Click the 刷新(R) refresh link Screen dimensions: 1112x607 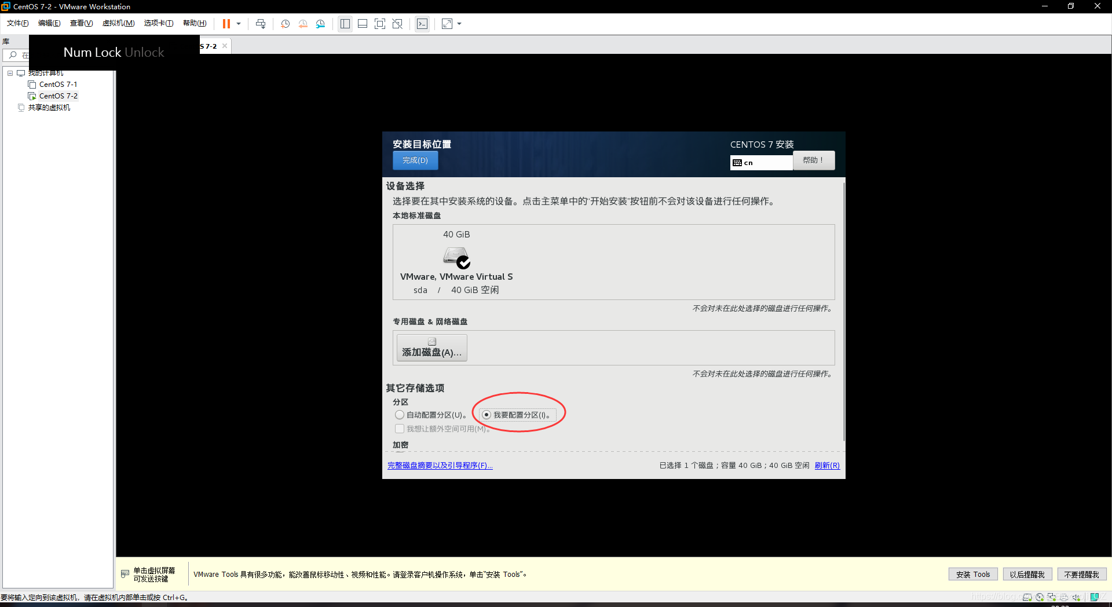827,466
